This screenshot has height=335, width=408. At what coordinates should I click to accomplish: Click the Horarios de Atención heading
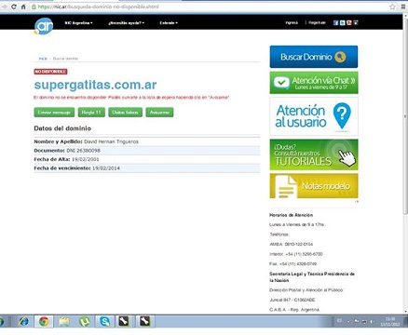point(291,215)
